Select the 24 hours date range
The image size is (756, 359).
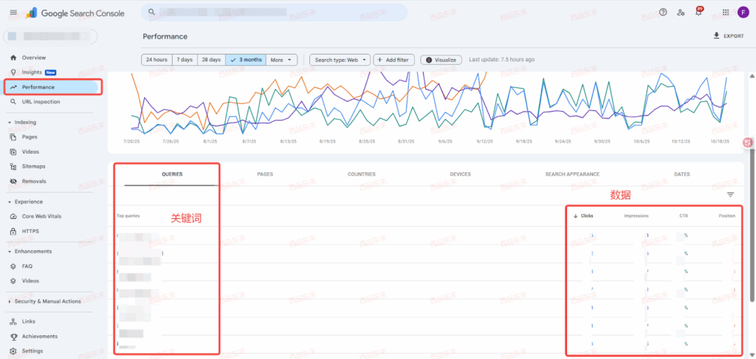157,60
